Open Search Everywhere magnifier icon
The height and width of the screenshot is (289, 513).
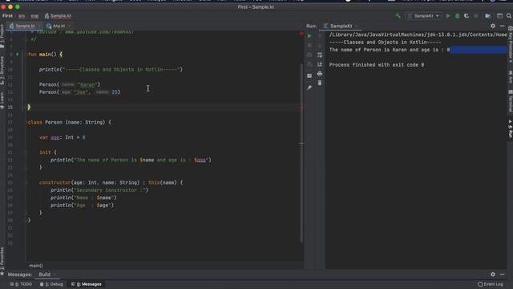click(509, 16)
